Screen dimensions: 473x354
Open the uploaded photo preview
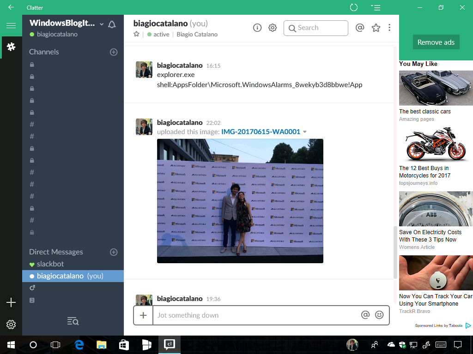[x=240, y=201]
